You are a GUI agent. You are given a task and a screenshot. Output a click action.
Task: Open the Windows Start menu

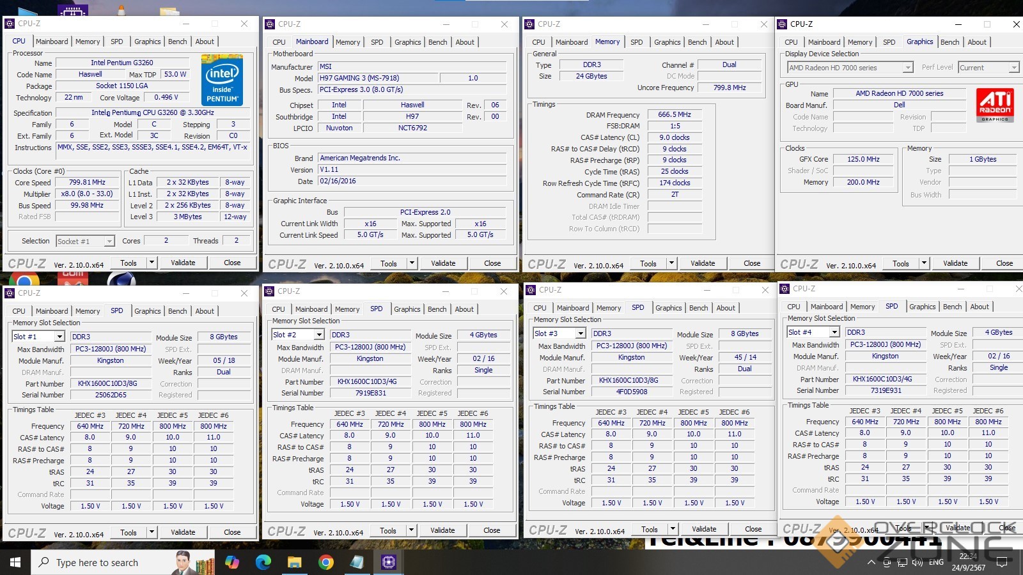[15, 562]
